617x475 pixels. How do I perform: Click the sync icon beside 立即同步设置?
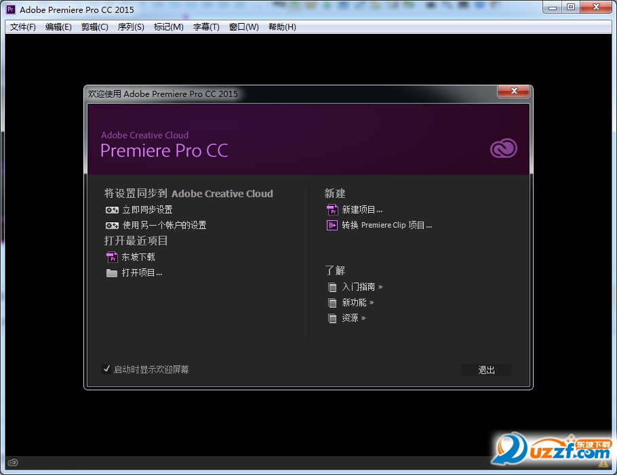112,210
